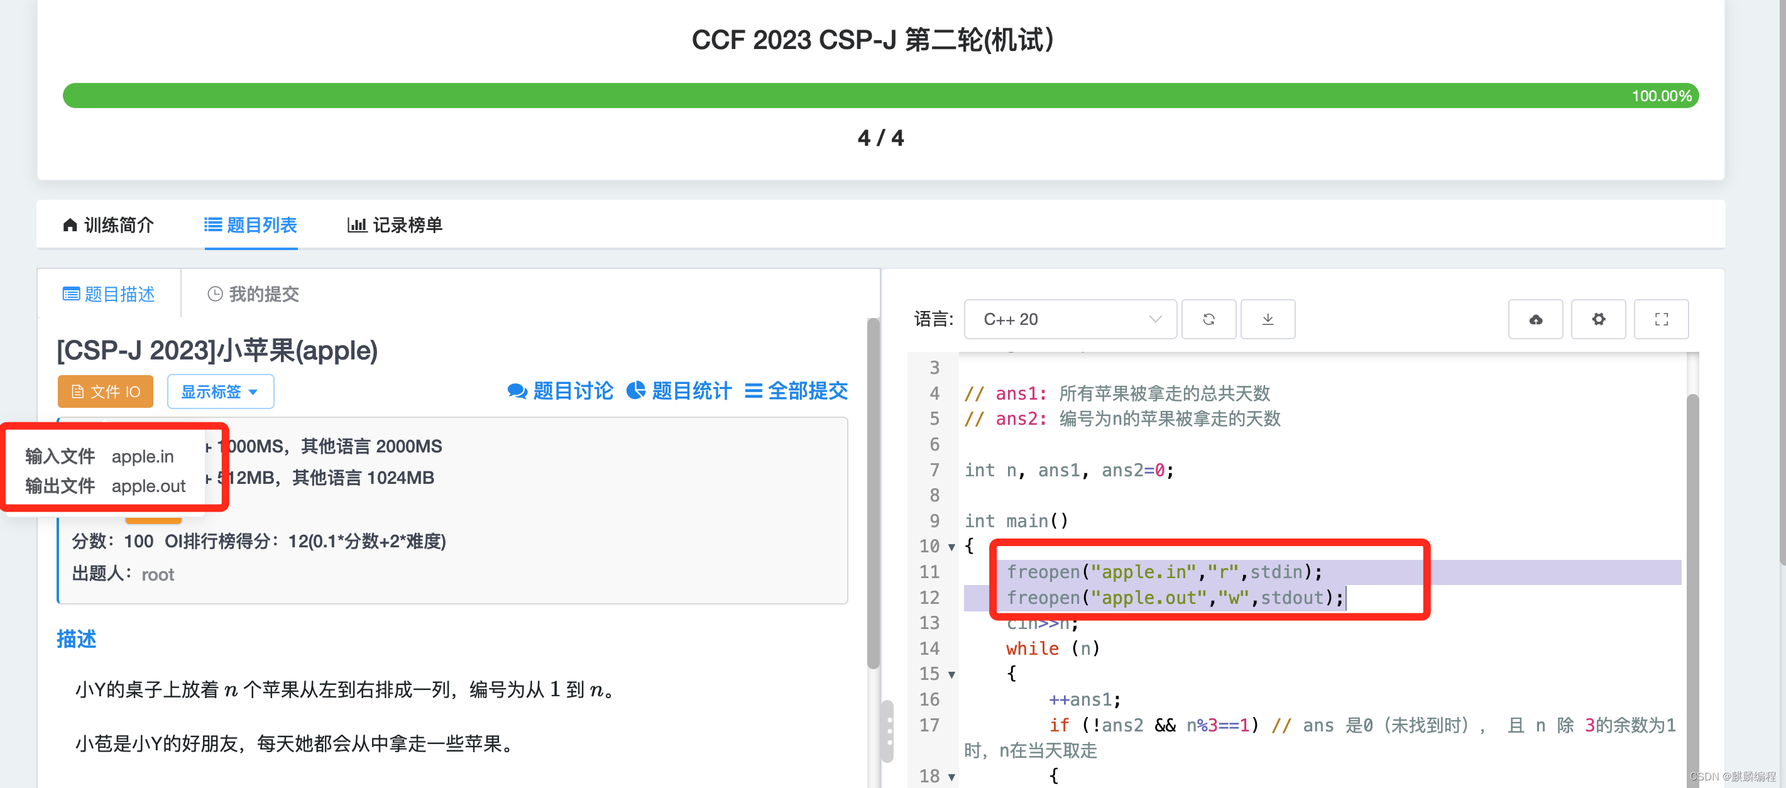Click the reset code refresh icon
Viewport: 1786px width, 788px height.
1208,319
